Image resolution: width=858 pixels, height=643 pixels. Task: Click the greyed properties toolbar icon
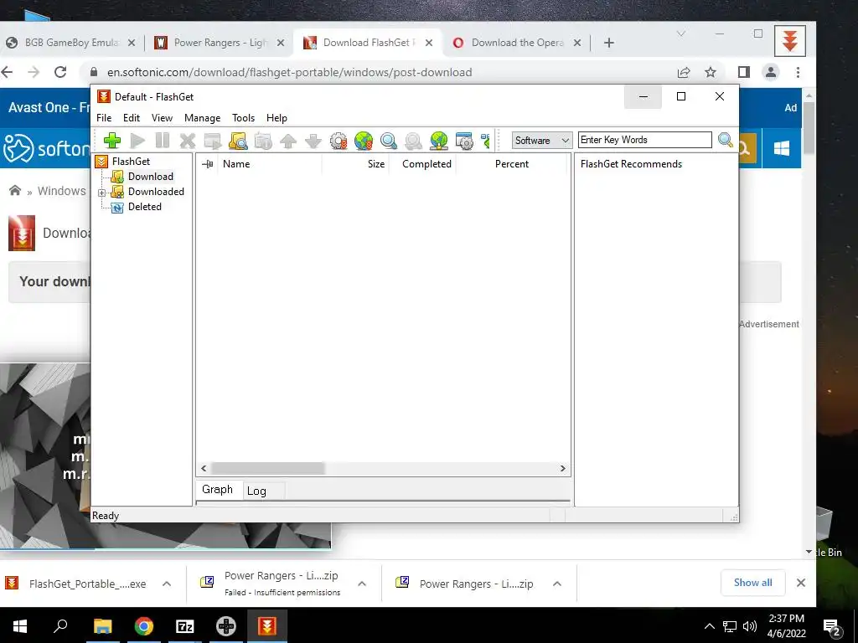tap(263, 141)
